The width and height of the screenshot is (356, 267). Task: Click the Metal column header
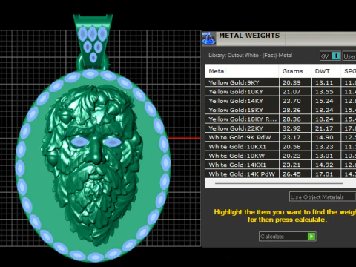(242, 71)
